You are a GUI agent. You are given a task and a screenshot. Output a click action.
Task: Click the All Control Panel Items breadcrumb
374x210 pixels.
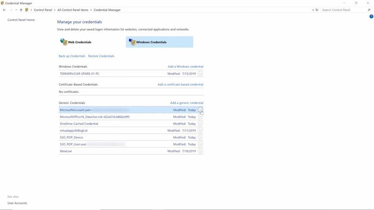click(x=73, y=10)
